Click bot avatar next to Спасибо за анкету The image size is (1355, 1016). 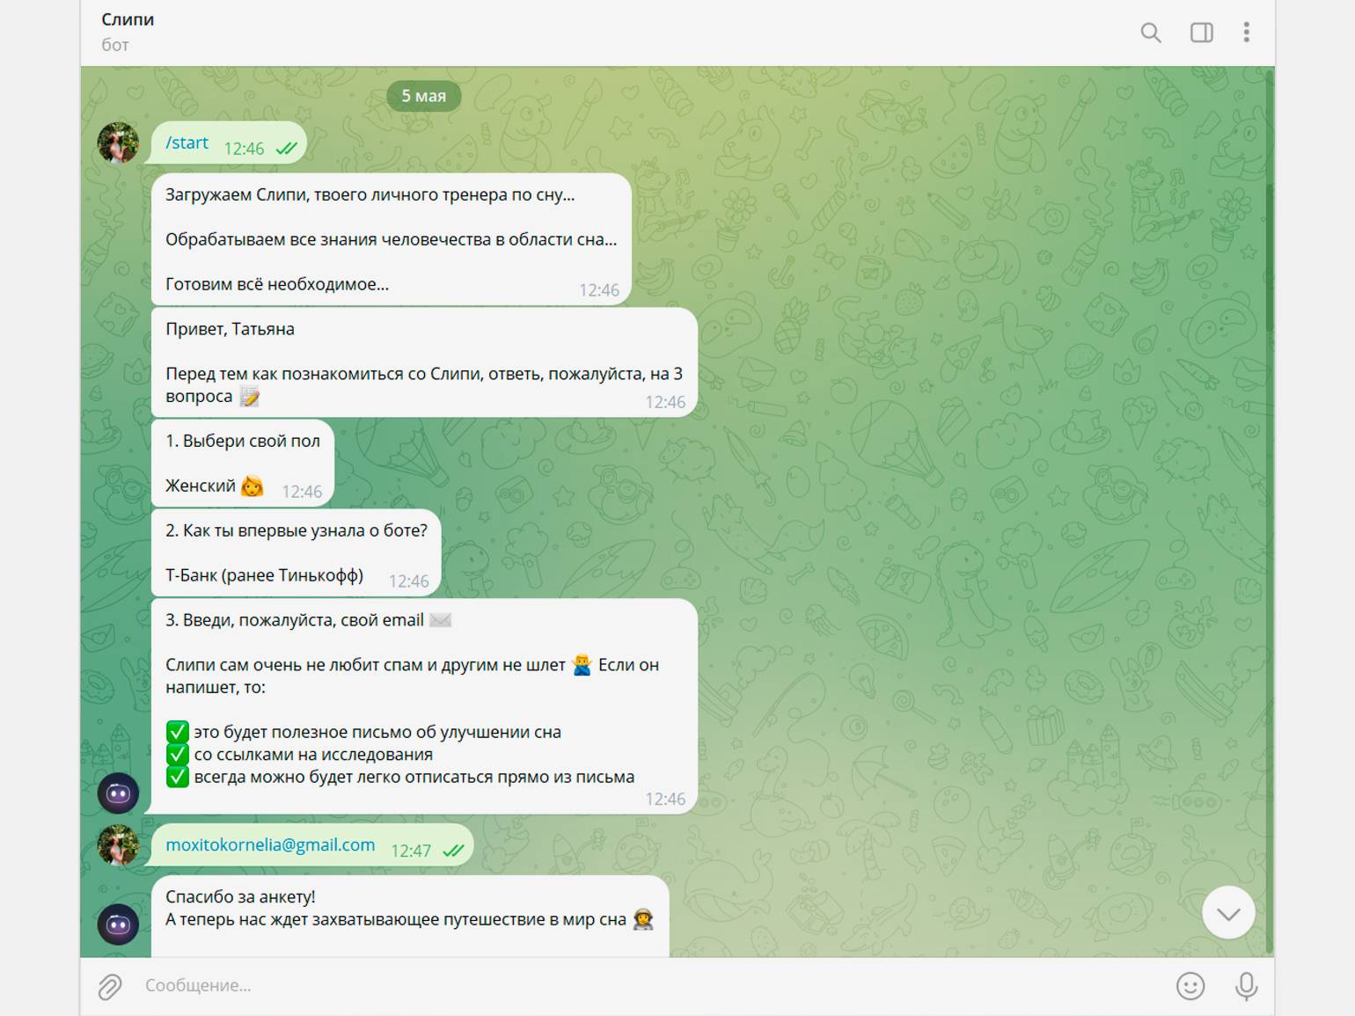tap(118, 925)
